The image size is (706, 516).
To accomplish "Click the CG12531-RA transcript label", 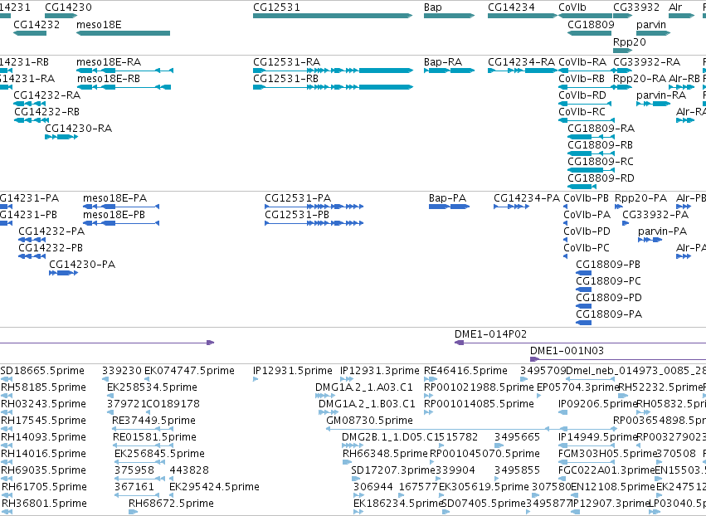I will pos(286,61).
